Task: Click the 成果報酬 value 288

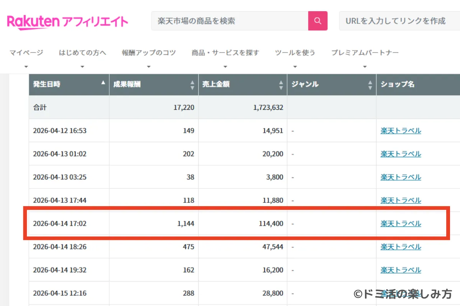Action: click(x=189, y=293)
